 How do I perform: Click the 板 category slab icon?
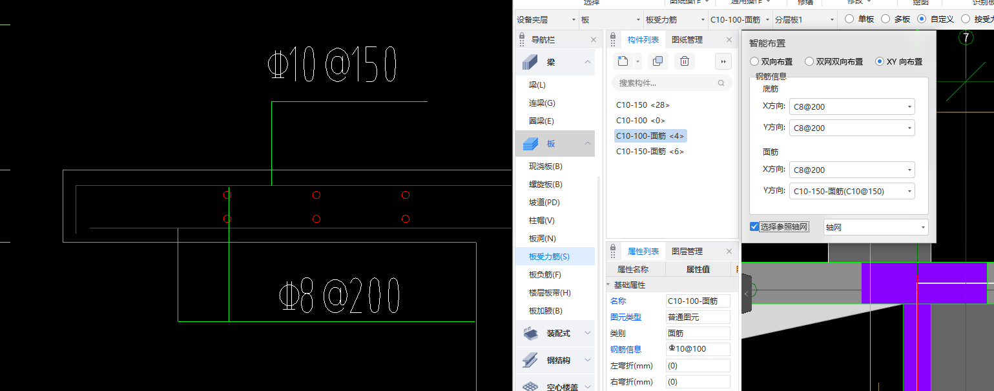point(530,143)
